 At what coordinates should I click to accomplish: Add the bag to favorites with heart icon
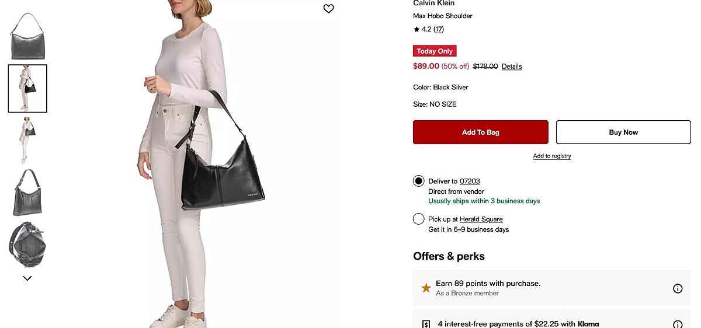click(x=329, y=9)
